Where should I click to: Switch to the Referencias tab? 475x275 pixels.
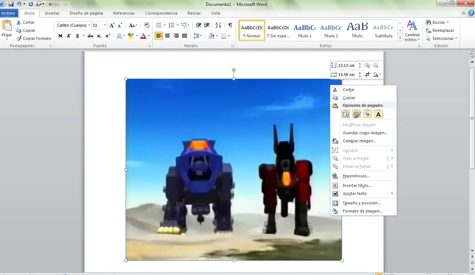point(124,13)
